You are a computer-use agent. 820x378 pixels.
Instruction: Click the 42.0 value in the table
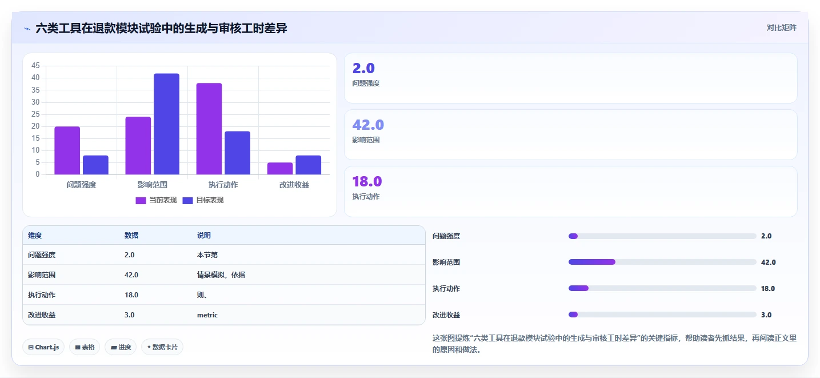(x=131, y=275)
